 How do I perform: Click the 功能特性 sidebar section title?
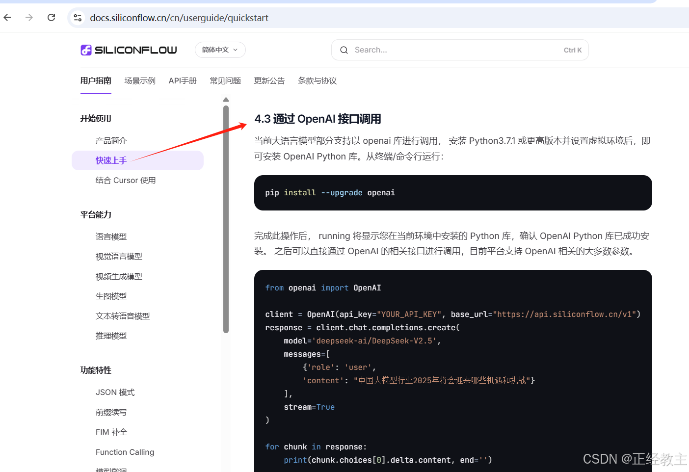click(x=96, y=370)
